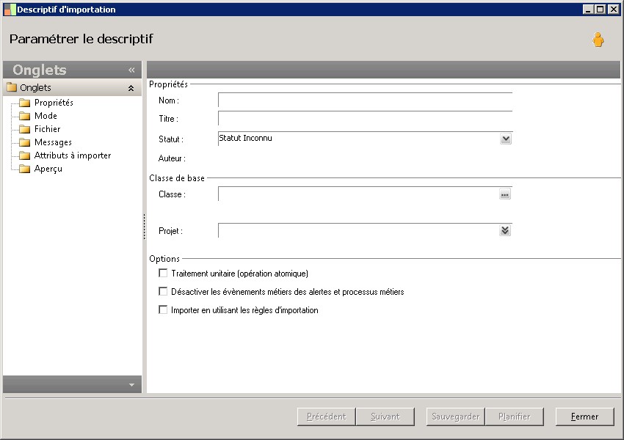Click the Attributs à importer folder icon
Image resolution: width=624 pixels, height=440 pixels.
click(x=24, y=155)
